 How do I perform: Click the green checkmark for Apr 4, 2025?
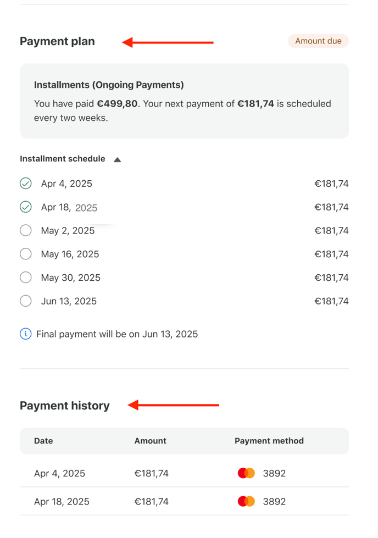(x=26, y=184)
